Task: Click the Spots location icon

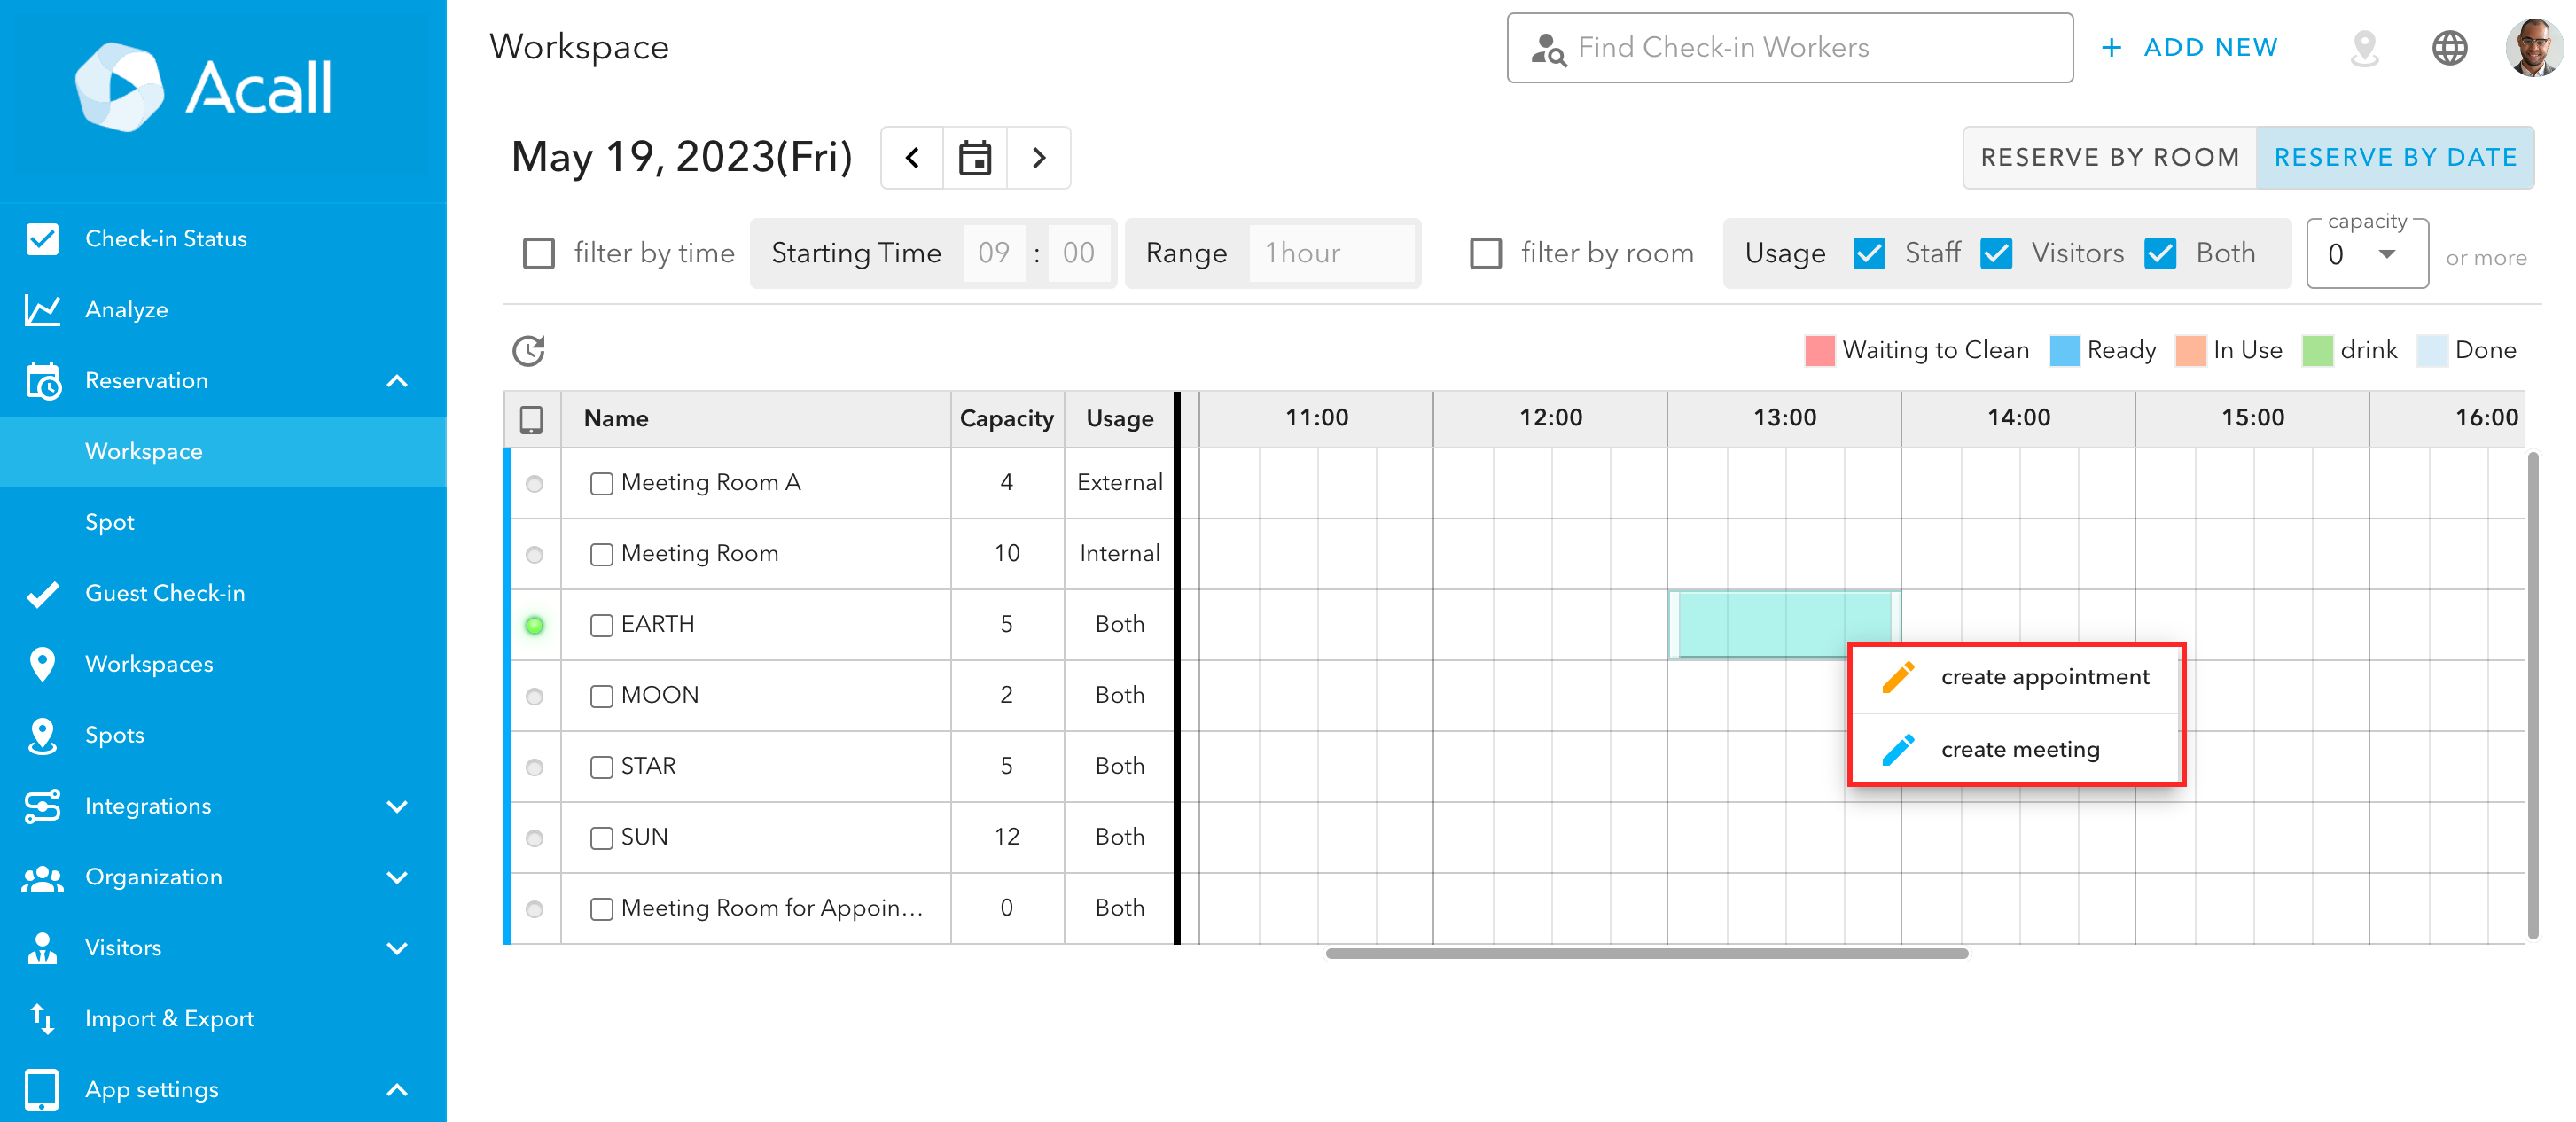Action: 42,736
